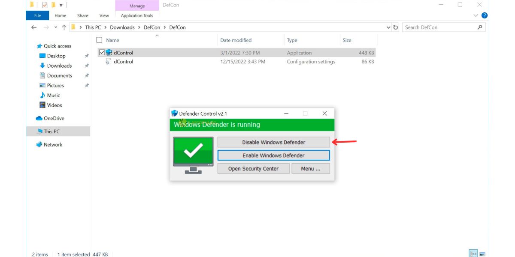Open the Application Tools tab

(x=137, y=15)
